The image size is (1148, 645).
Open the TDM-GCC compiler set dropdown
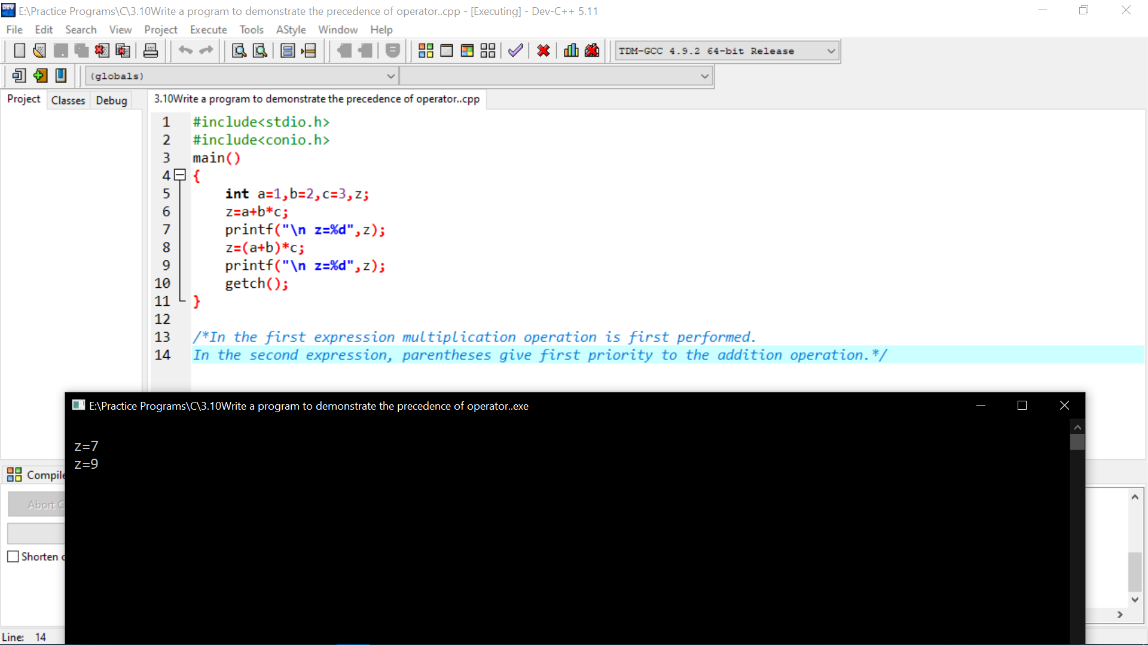coord(727,51)
